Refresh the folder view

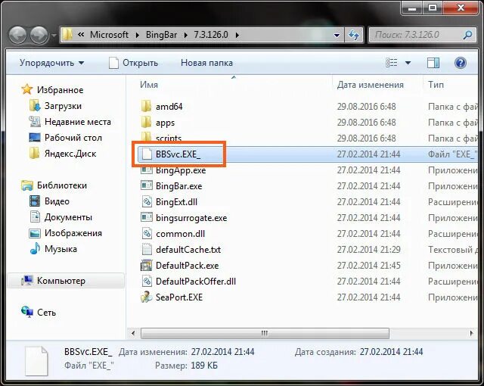354,35
